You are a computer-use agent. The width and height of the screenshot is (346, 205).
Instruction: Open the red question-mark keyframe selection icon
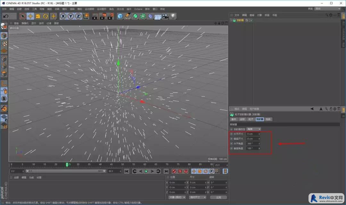[x=186, y=171]
